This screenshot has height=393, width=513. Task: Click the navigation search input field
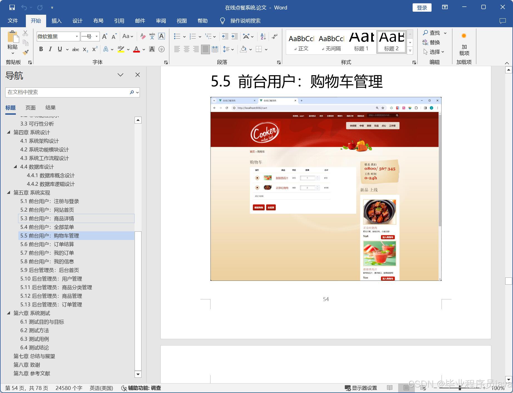pyautogui.click(x=67, y=92)
